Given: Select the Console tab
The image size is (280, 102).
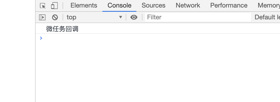Looking at the screenshot, I should 119,5.
